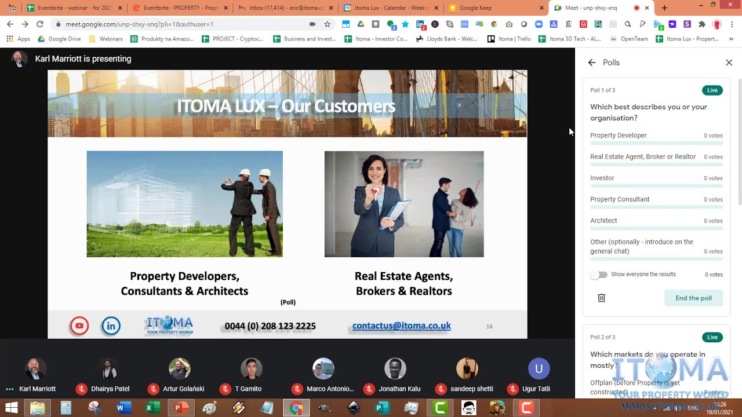Select the Architect poll option
The height and width of the screenshot is (417, 742).
coord(656,224)
